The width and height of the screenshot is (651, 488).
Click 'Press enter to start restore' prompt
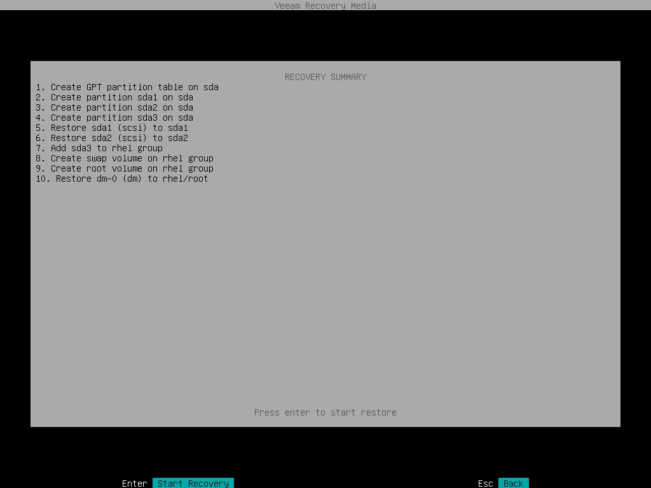pos(325,412)
